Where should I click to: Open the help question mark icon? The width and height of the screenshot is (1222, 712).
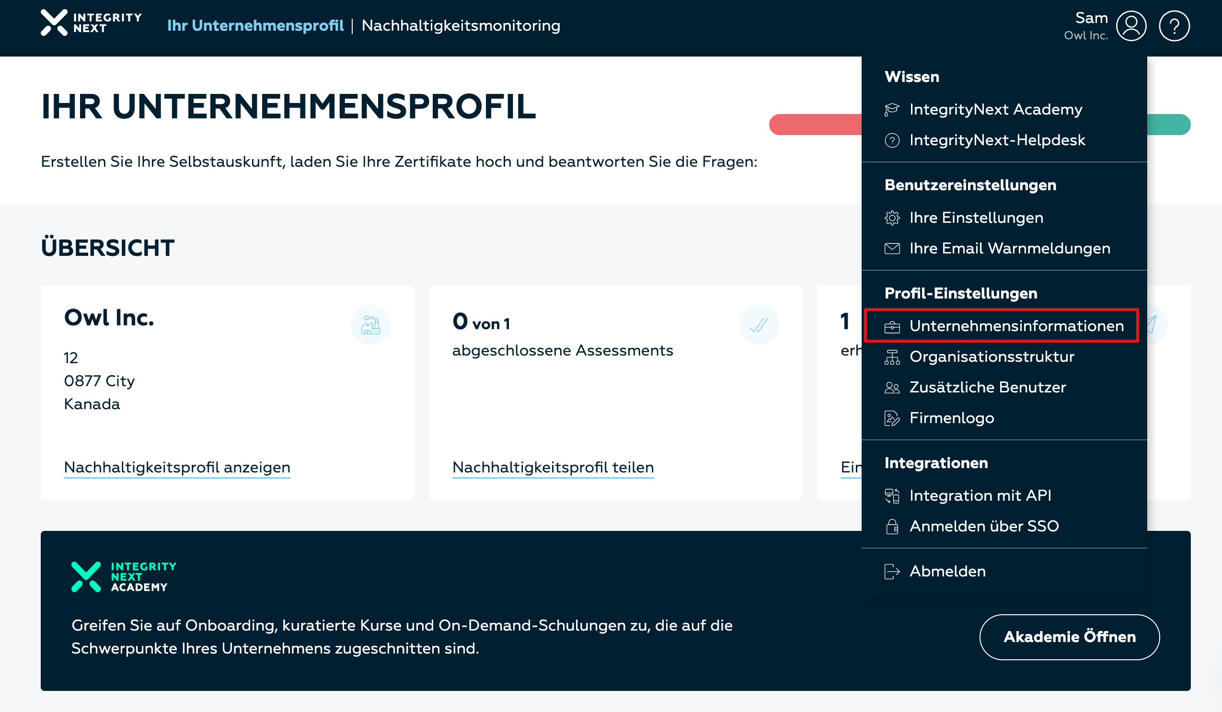[1174, 26]
